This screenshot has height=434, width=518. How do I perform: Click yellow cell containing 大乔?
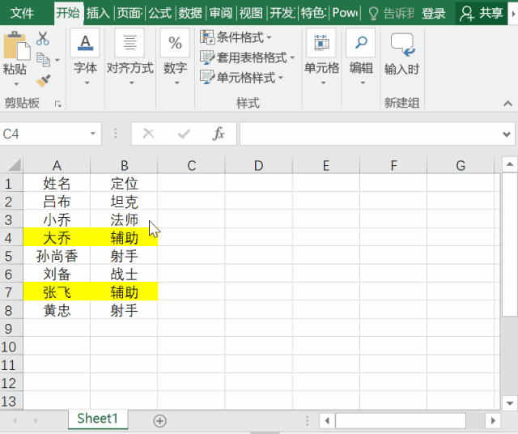[x=57, y=238]
